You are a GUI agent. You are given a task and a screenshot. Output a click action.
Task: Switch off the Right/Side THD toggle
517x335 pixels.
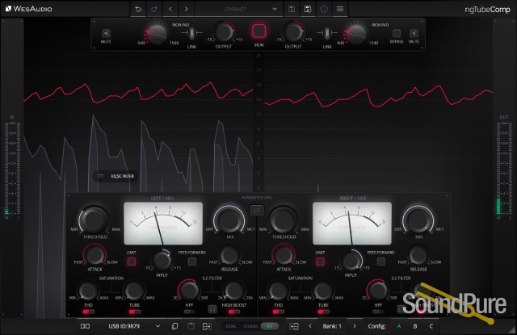278,312
